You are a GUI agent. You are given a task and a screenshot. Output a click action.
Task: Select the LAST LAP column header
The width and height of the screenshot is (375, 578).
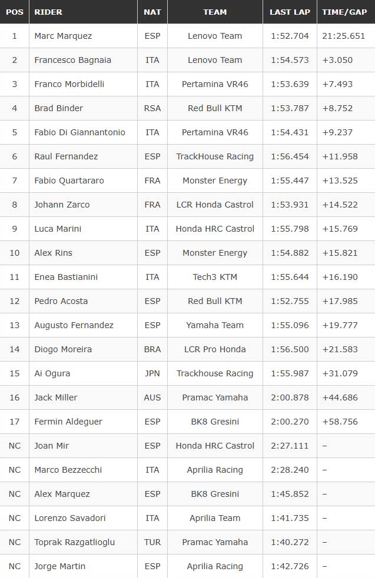(290, 12)
